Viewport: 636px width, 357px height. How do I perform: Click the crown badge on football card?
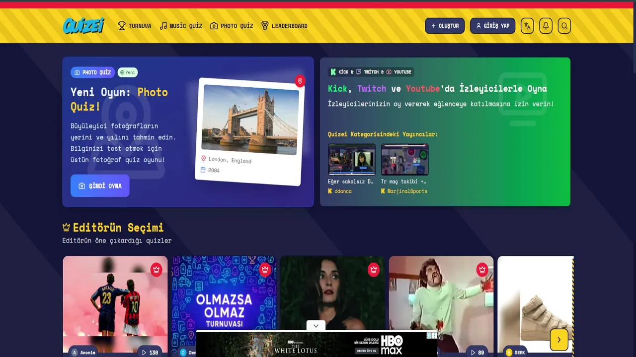[157, 270]
